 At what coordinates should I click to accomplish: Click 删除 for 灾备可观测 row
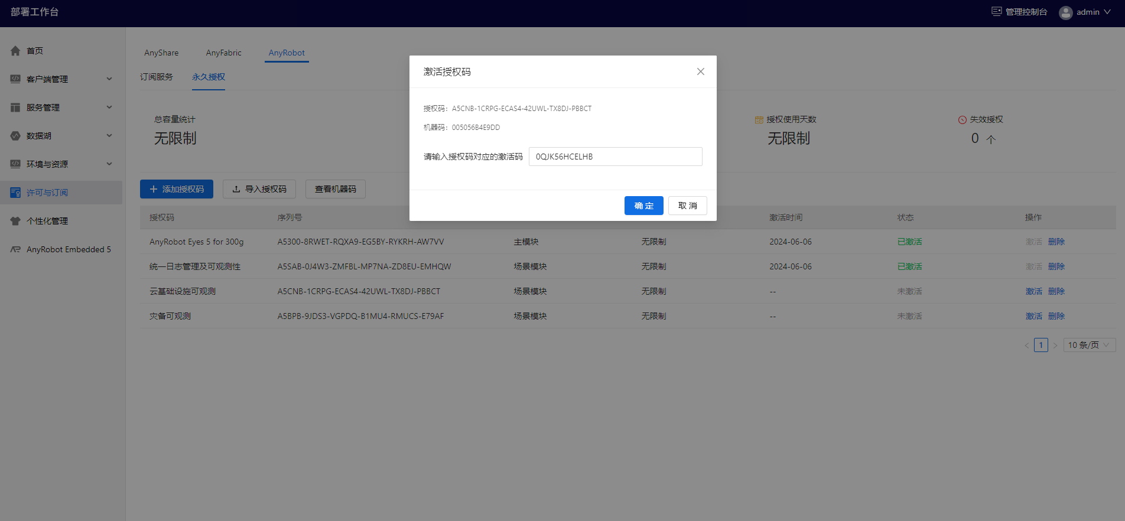[x=1056, y=316]
